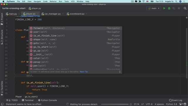Click the Next Tip link
188x106 pixels.
point(84,72)
